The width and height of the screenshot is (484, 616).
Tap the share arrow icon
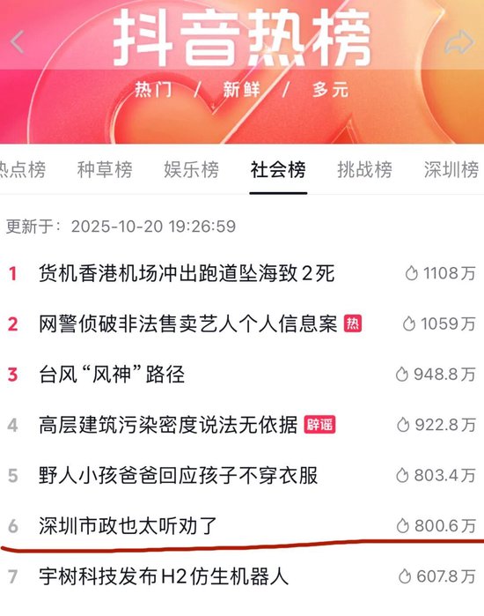pyautogui.click(x=458, y=42)
